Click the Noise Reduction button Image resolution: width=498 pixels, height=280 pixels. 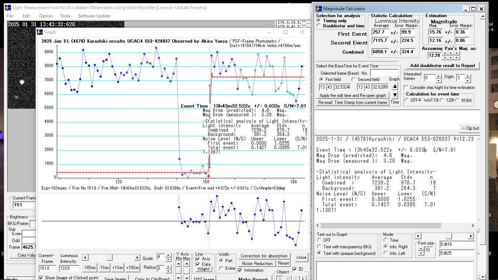coord(257,264)
